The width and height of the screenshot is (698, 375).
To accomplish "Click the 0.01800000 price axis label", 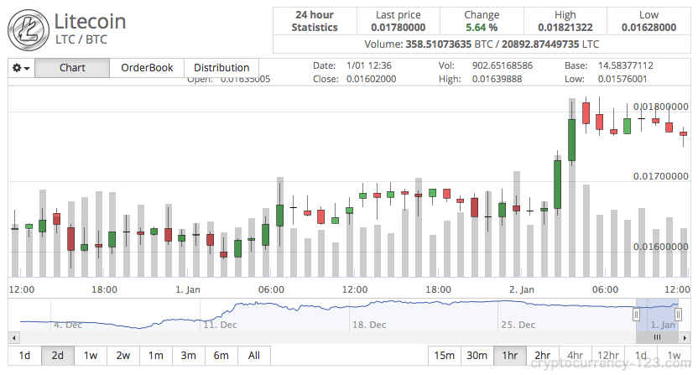I will tap(660, 107).
